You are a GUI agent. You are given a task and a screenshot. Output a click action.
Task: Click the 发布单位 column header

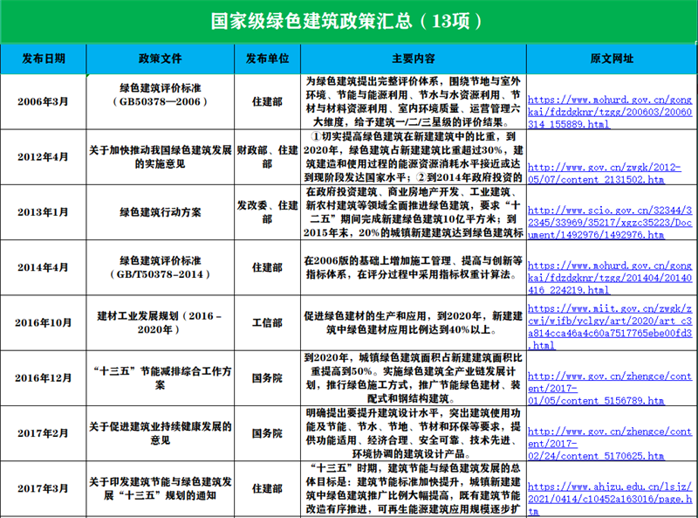[x=267, y=59]
